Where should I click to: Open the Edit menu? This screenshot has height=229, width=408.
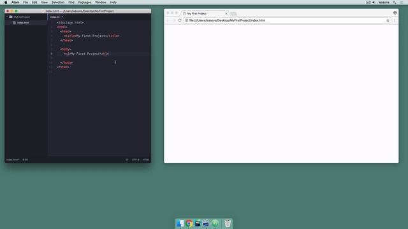coord(34,3)
